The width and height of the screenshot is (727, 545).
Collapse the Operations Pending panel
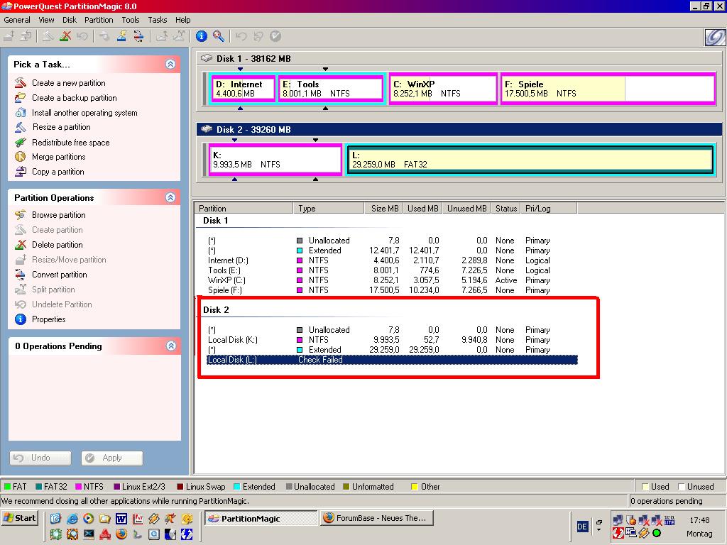170,346
